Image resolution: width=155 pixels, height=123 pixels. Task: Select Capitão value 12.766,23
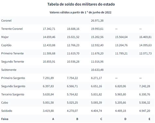point(73,45)
